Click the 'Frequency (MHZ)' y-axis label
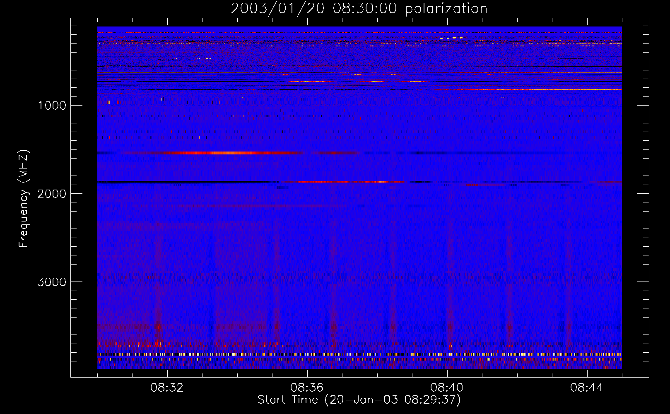The image size is (670, 414). [24, 198]
